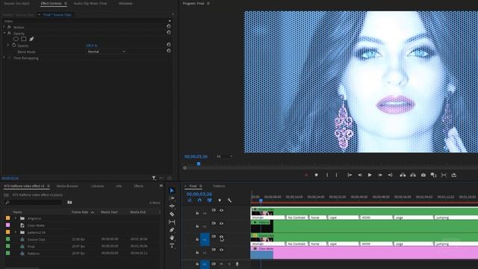Click voice-over record microphone on A1
Viewport: 478px width, 269px height.
tap(238, 264)
